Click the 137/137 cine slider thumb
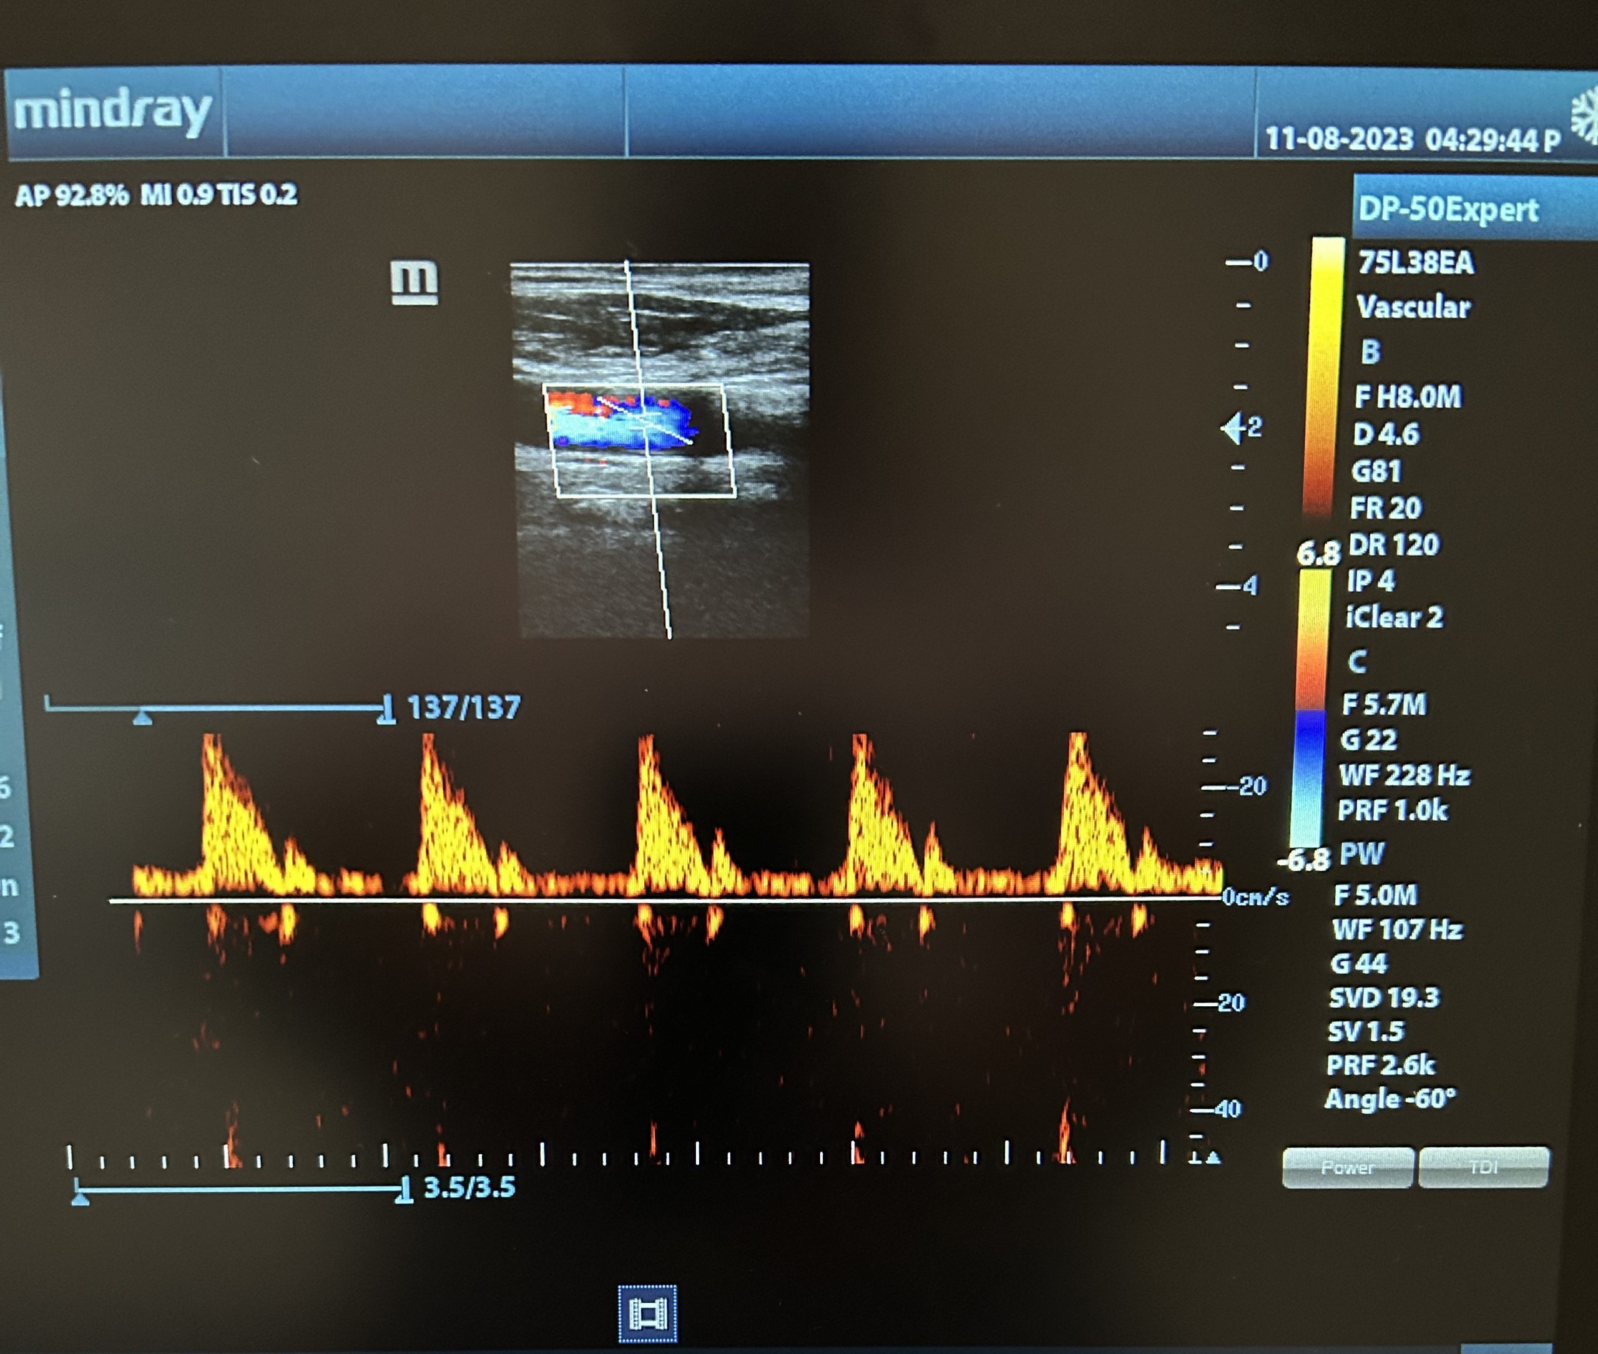This screenshot has width=1598, height=1354. [x=143, y=717]
